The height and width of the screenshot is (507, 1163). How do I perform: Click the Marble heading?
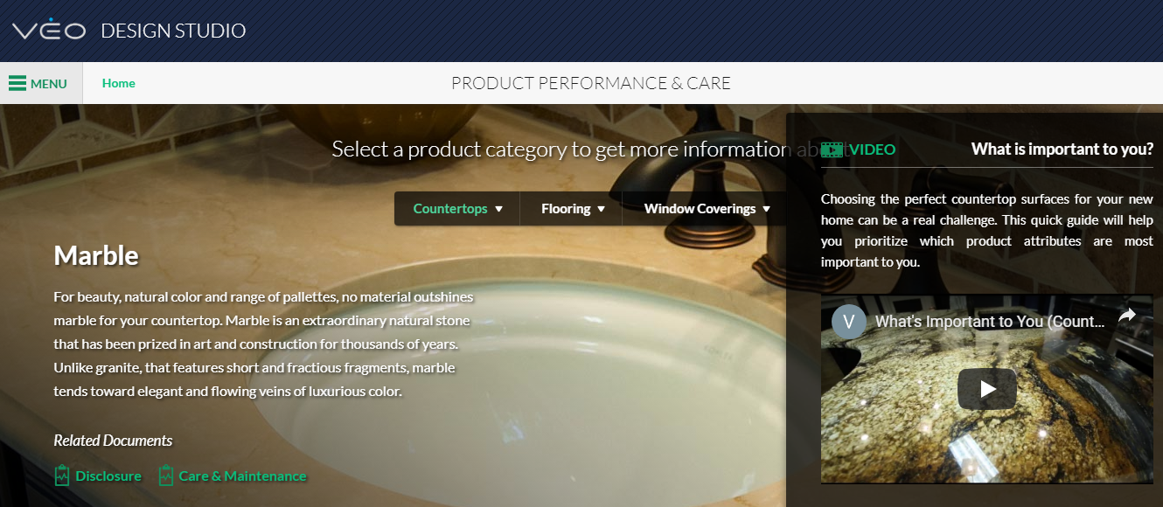click(x=96, y=255)
